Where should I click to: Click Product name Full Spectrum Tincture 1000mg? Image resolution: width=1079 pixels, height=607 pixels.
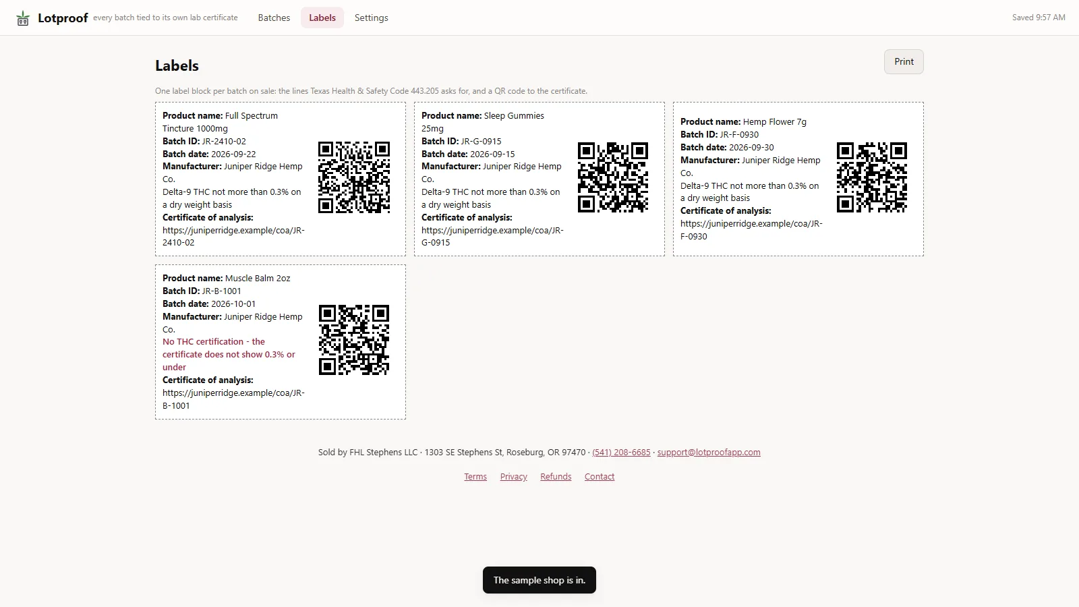pyautogui.click(x=220, y=122)
